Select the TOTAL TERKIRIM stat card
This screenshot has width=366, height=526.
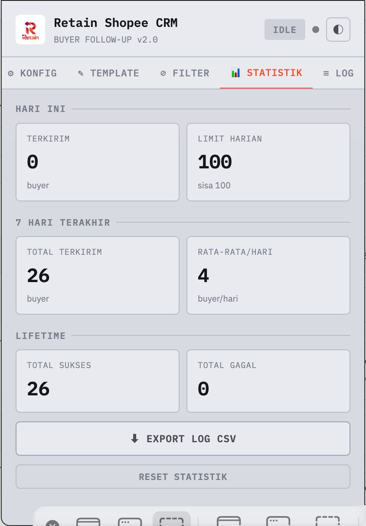click(x=98, y=275)
